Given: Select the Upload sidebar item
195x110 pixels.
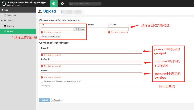Looking at the screenshot, I should [x=18, y=31].
